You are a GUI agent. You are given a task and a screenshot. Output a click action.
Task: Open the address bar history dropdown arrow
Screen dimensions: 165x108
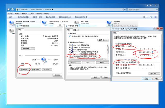pyautogui.click(x=122, y=10)
